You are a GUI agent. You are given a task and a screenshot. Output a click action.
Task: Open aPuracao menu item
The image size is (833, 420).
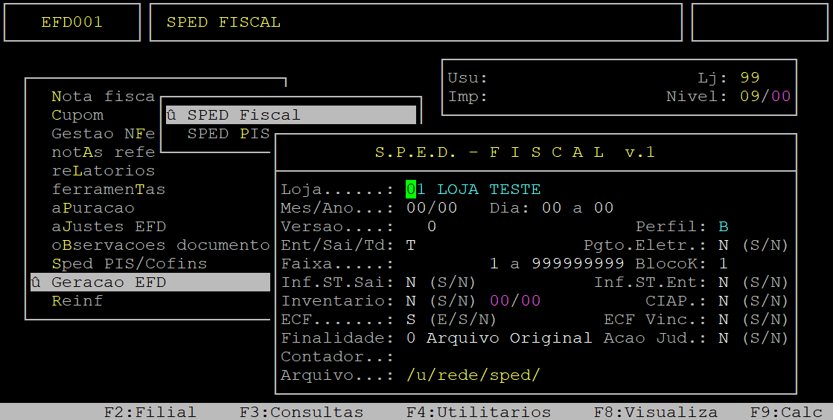[93, 208]
